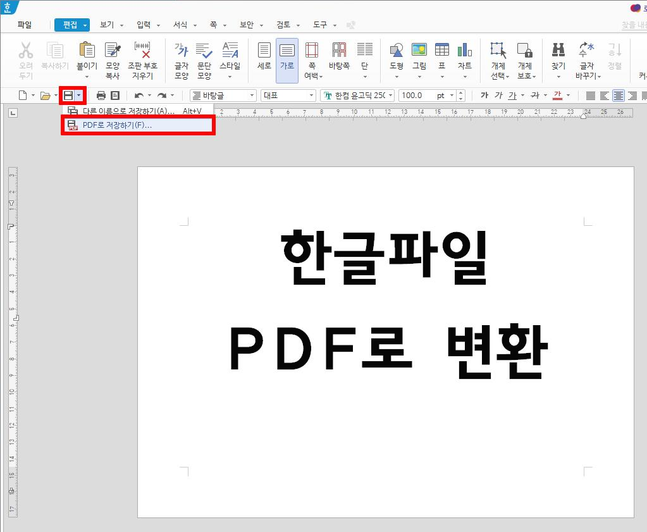Image resolution: width=647 pixels, height=532 pixels.
Task: Click the Redo arrow
Action: coord(162,96)
